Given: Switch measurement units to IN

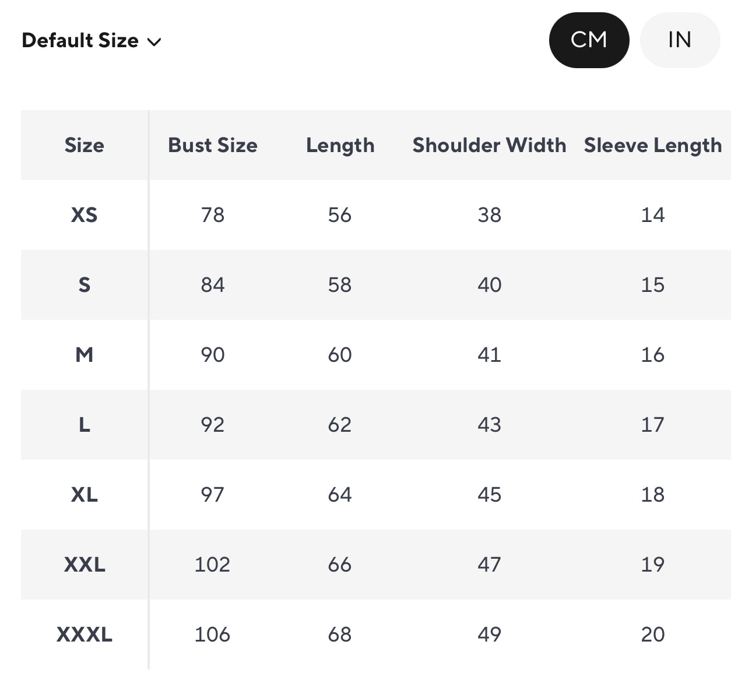Looking at the screenshot, I should [680, 40].
